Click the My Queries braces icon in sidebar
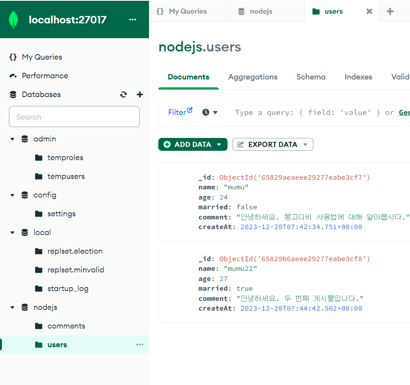 click(x=13, y=57)
